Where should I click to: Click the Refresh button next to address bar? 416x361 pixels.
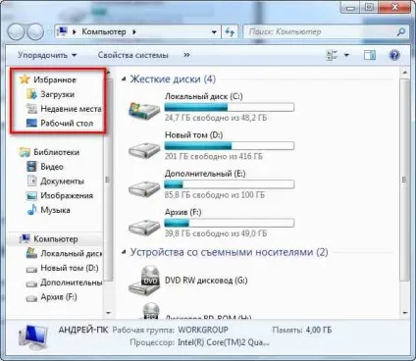[230, 32]
